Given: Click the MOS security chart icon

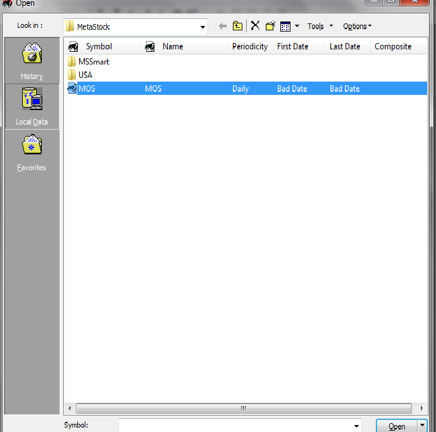Looking at the screenshot, I should coord(72,89).
